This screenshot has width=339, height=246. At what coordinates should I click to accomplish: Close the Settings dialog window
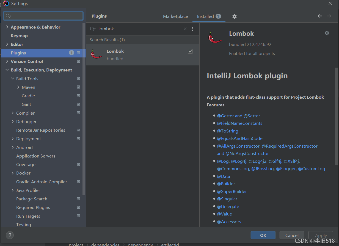(x=330, y=3)
